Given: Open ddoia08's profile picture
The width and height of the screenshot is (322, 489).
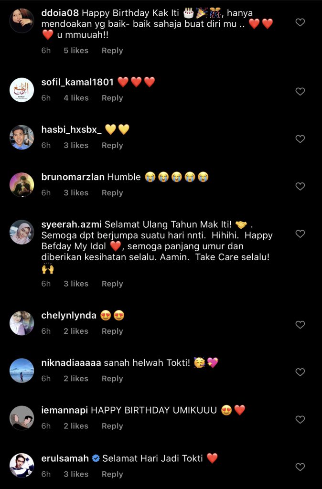Looking at the screenshot, I should click(x=22, y=21).
